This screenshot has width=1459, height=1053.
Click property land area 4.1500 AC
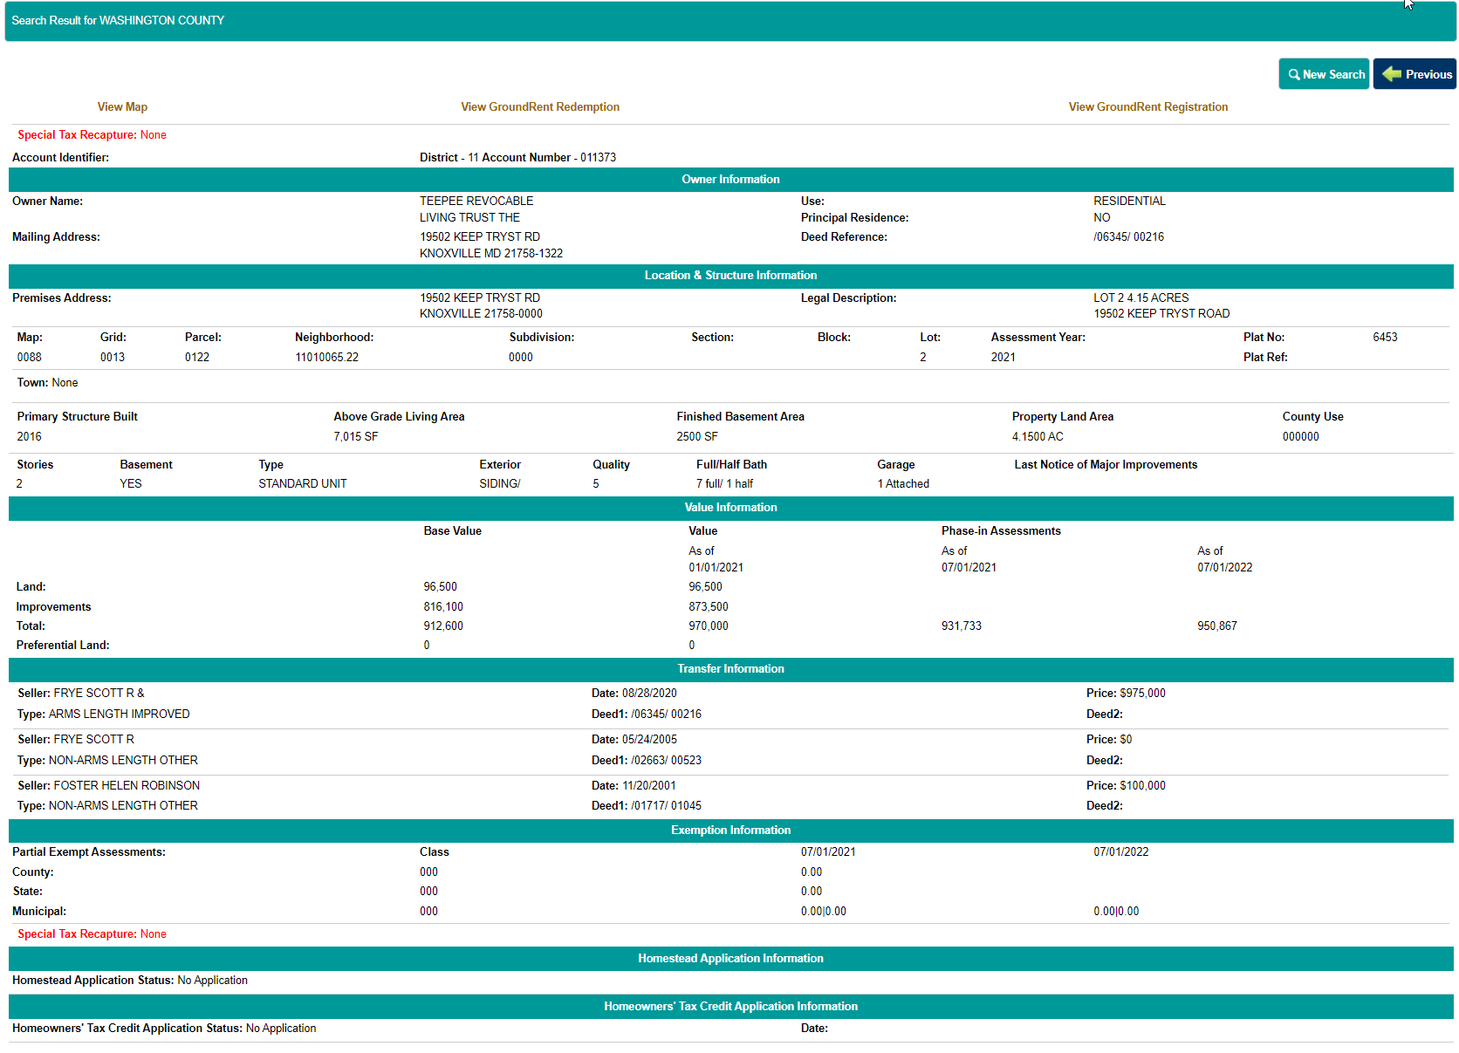1038,437
